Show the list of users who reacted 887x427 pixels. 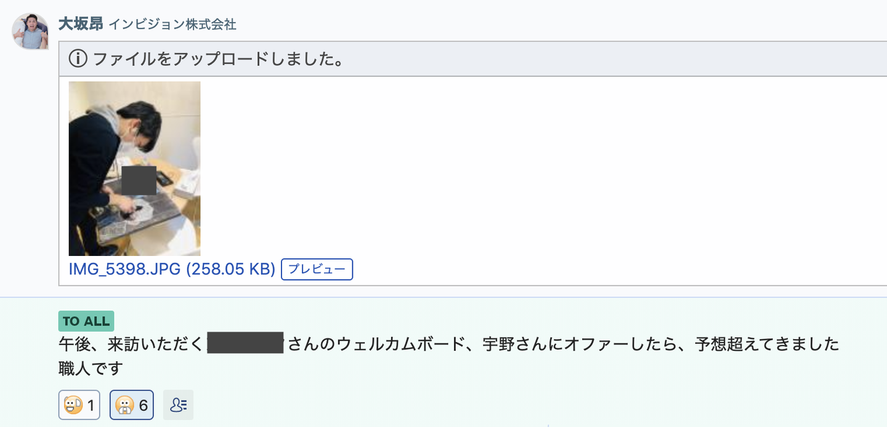178,405
